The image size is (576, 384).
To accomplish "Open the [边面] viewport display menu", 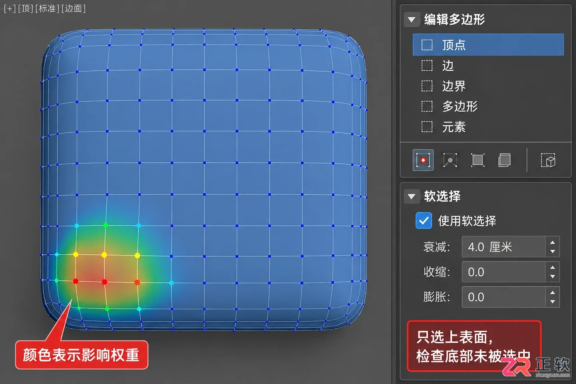I will (74, 9).
